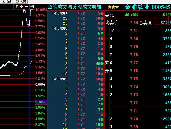171x129 pixels.
Task: Click the blue vertical cursor line on chart
Action: pyautogui.click(x=29, y=70)
